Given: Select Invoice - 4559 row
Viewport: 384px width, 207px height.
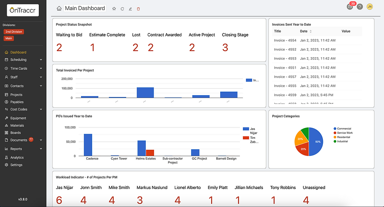Looking at the screenshot, I should click(317, 95).
